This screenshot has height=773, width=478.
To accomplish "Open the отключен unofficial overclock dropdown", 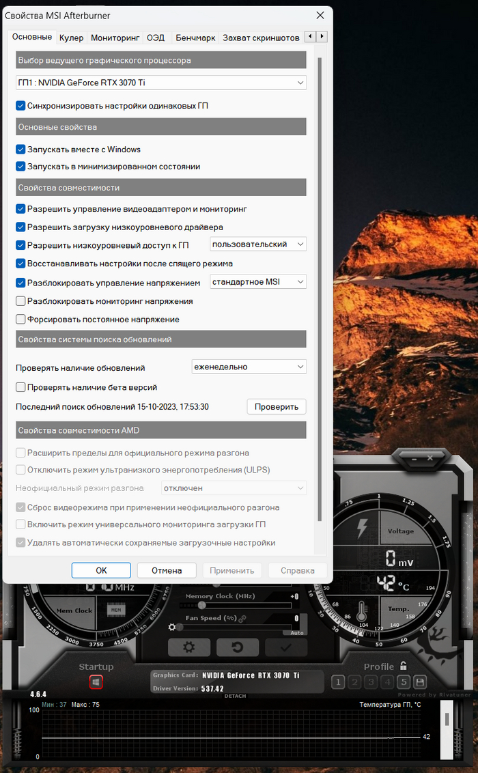I will pos(234,488).
